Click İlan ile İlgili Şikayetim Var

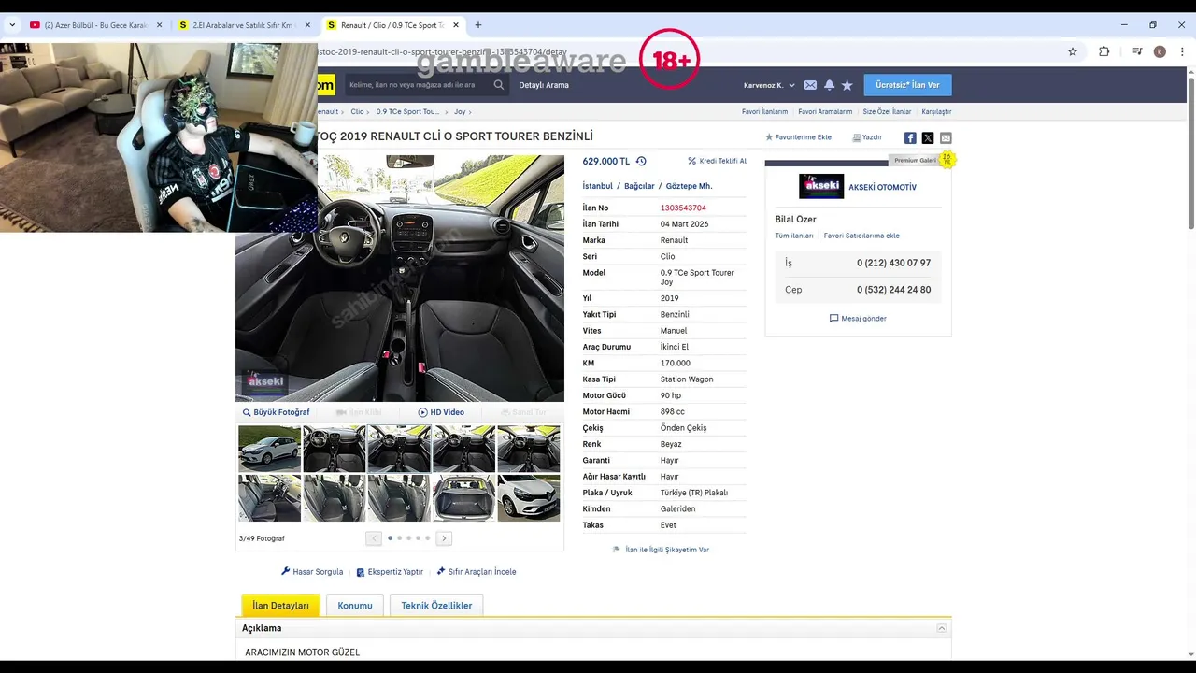pos(661,550)
